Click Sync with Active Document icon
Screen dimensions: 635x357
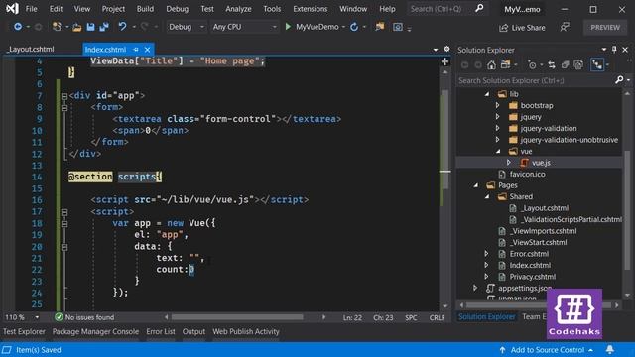pyautogui.click(x=552, y=64)
